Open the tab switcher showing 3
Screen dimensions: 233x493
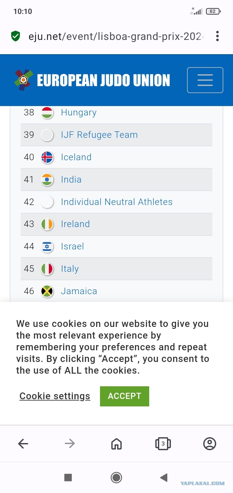coord(163,443)
